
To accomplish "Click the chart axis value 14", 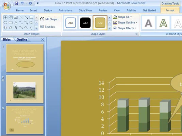I will (101, 83).
